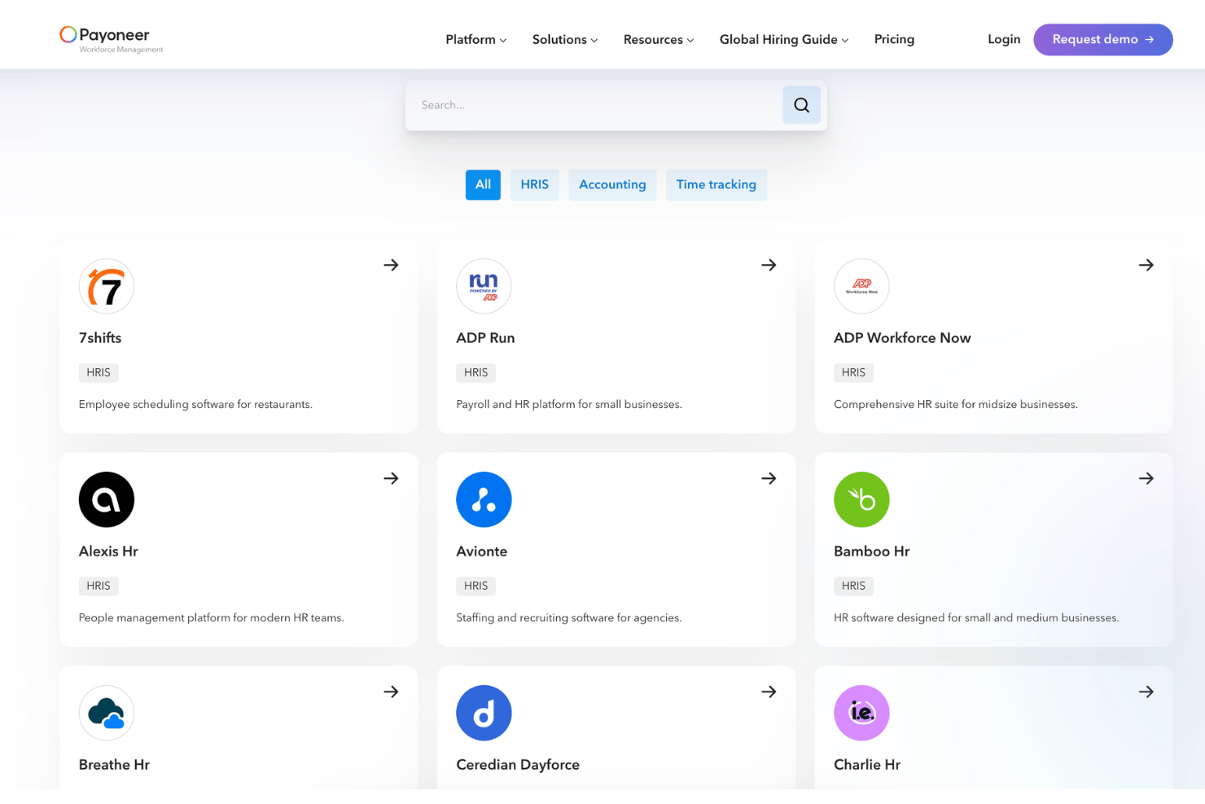This screenshot has width=1205, height=804.
Task: Click the arrow on Alexis Hr card
Action: point(391,478)
